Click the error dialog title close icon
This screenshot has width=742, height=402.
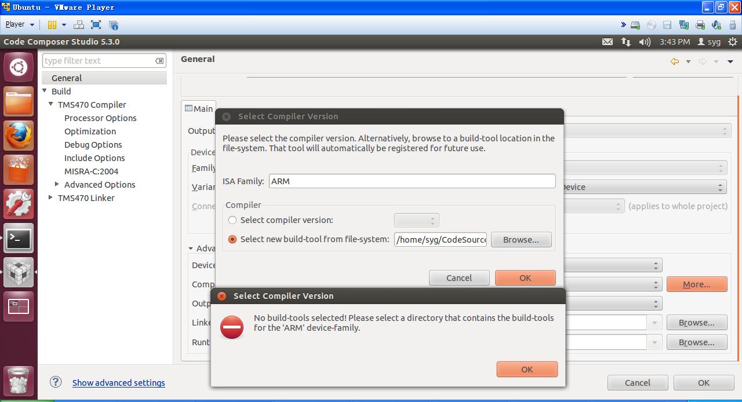[221, 296]
